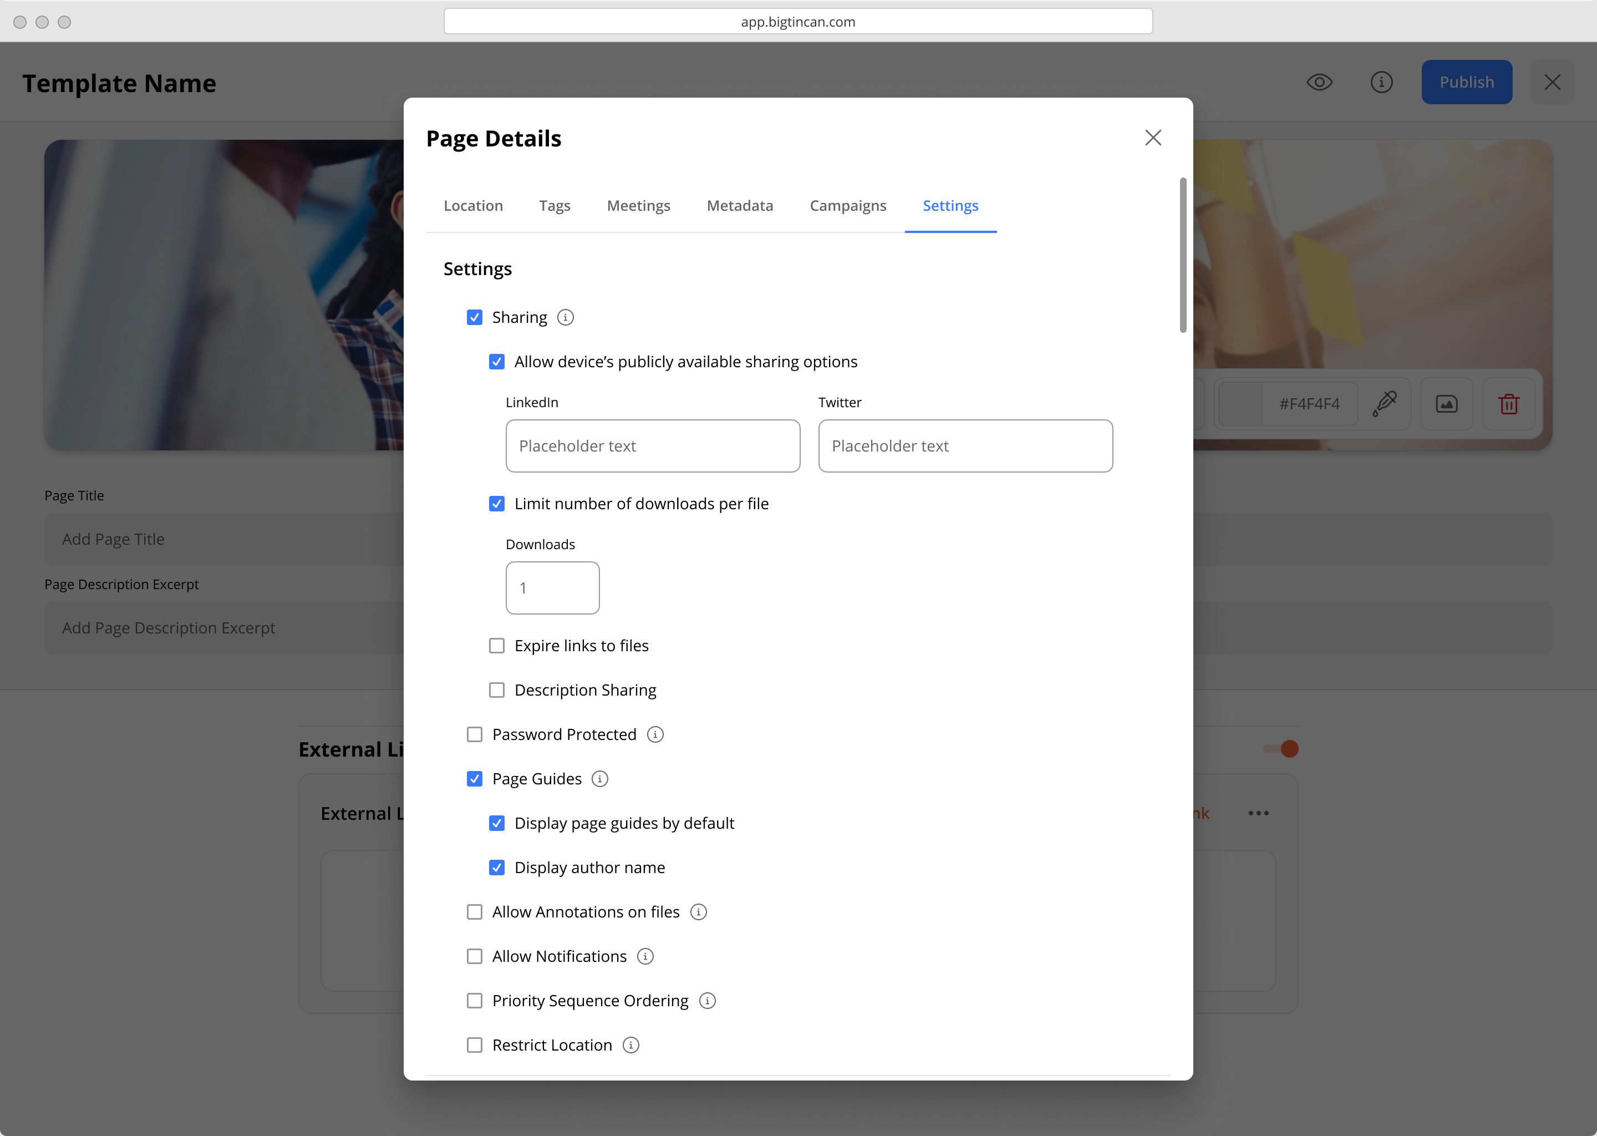Enable the Expire links to files checkbox
This screenshot has width=1597, height=1136.
pos(496,645)
